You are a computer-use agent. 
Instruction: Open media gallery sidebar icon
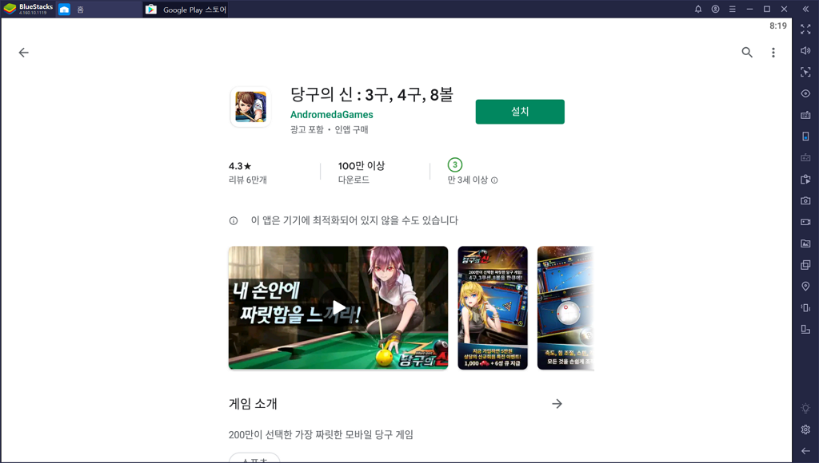tap(805, 243)
